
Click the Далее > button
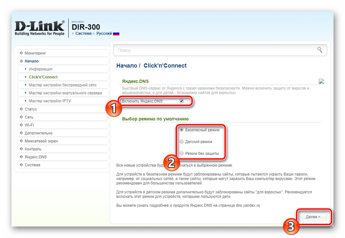313,217
